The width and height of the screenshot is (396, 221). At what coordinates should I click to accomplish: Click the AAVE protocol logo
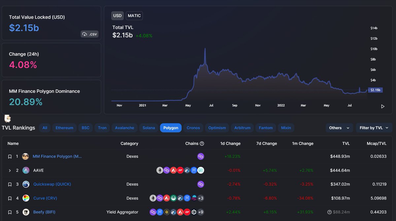pyautogui.click(x=26, y=171)
